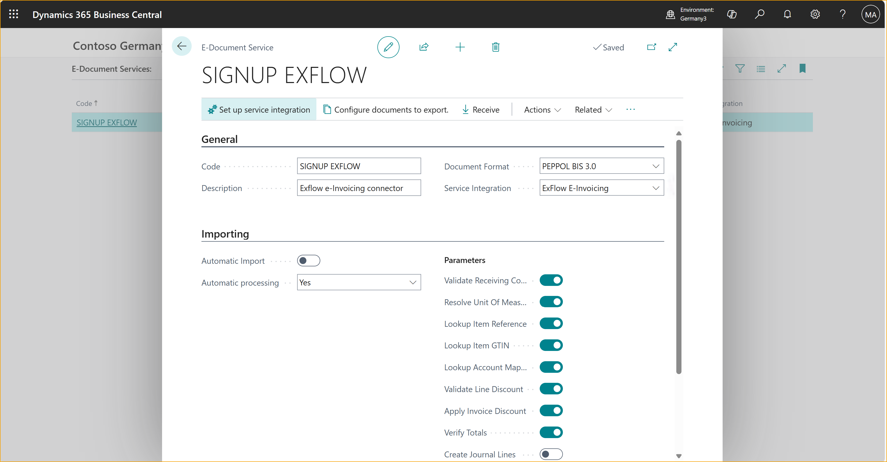Open the notifications bell

pos(787,14)
